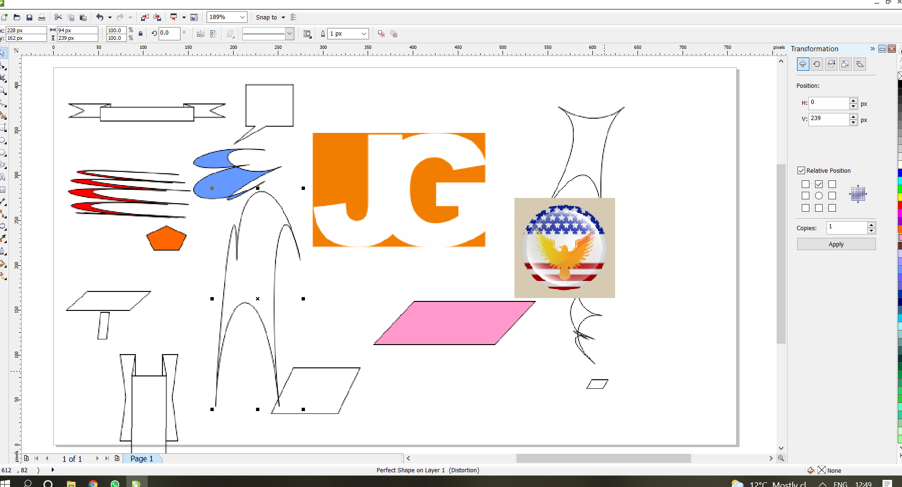Select the center anchor radio button
Viewport: 902px width, 487px height.
pos(819,196)
